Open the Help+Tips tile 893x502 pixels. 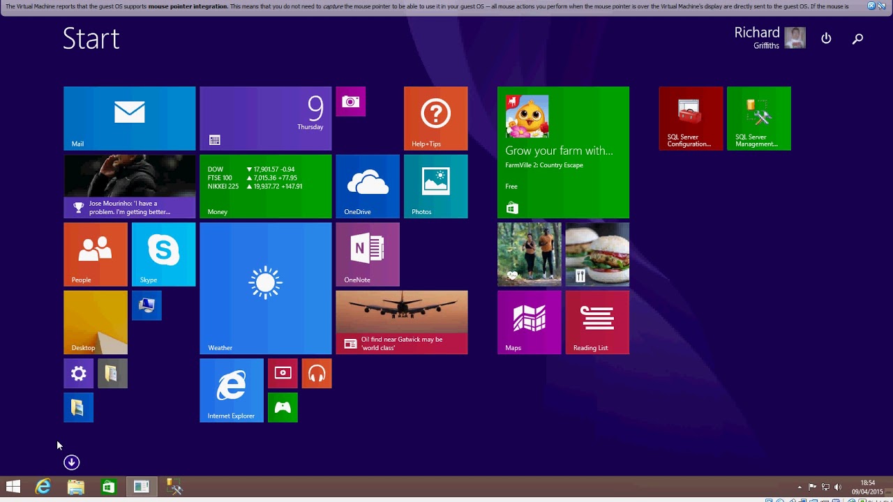tap(435, 119)
